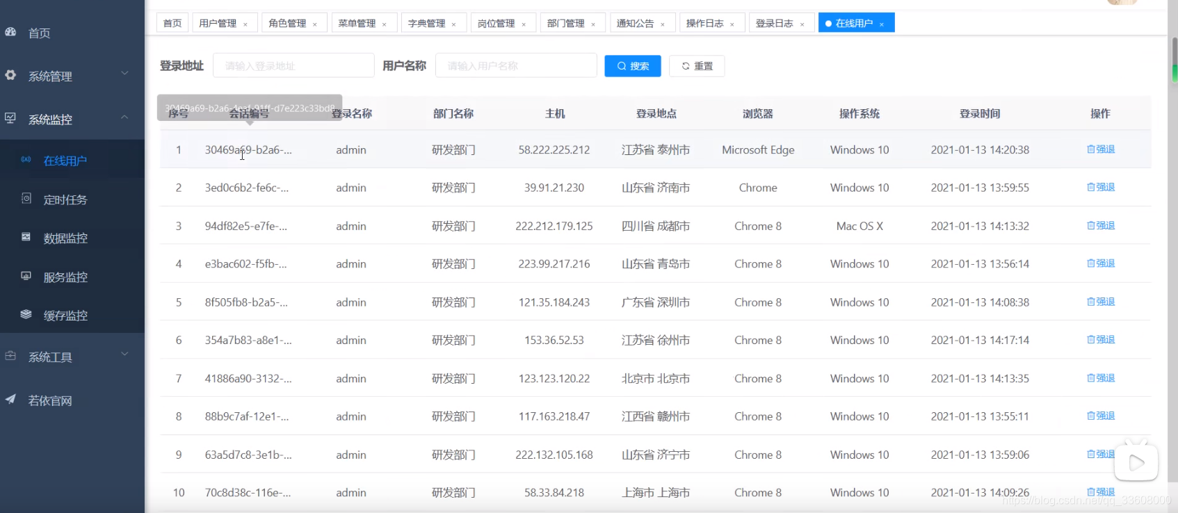Click the 定时任务 sidebar icon
The image size is (1178, 513).
pyautogui.click(x=26, y=198)
